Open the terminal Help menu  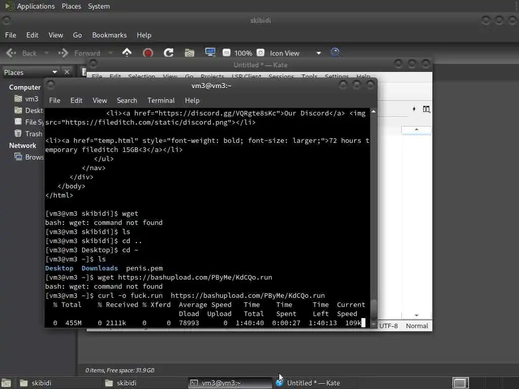click(192, 101)
